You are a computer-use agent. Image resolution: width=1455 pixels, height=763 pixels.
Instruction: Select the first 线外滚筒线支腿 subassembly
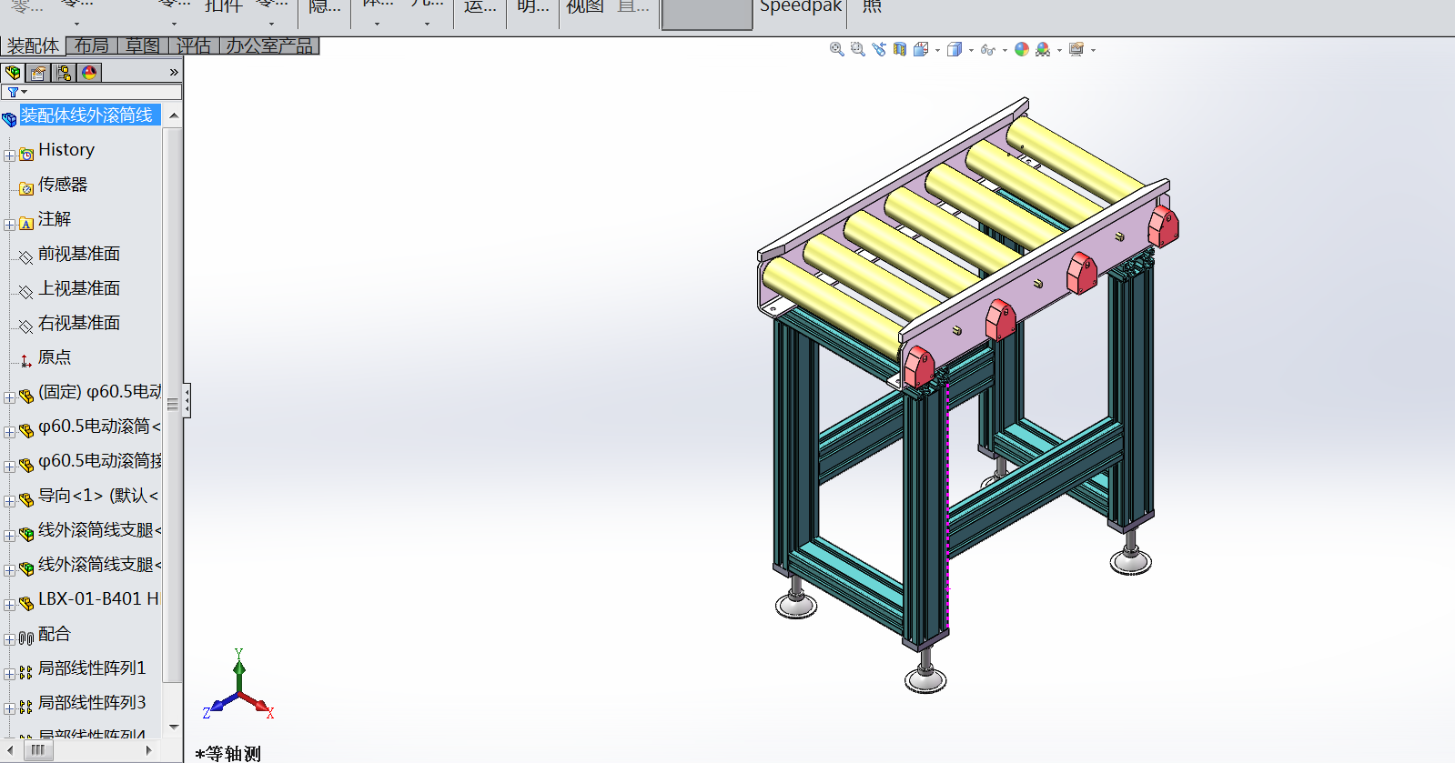coord(99,530)
